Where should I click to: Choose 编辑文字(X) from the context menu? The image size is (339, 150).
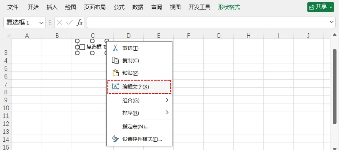pyautogui.click(x=140, y=86)
